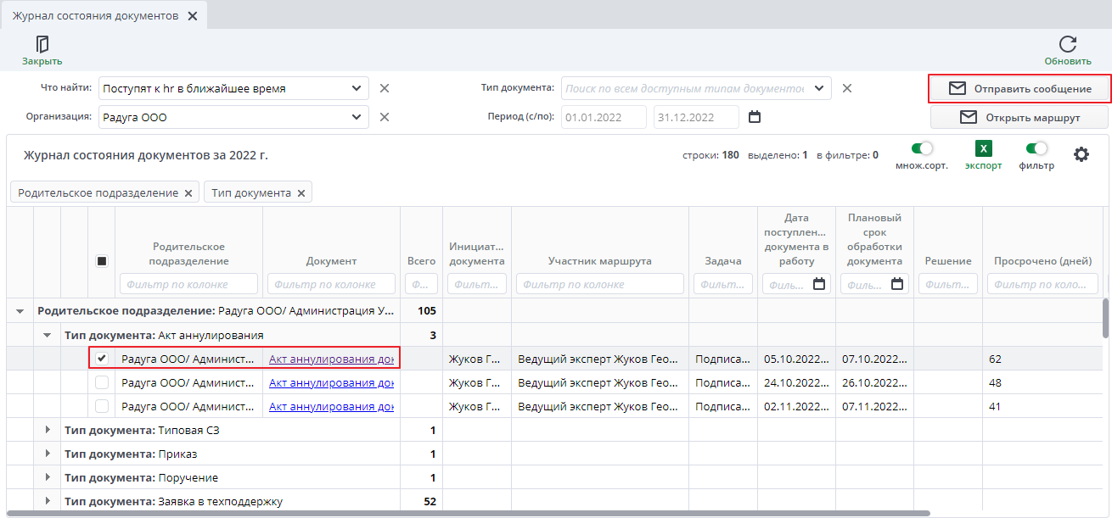Viewport: 1112px width, 518px height.
Task: Remove the Родительское подразделение grouping chip
Action: point(188,193)
